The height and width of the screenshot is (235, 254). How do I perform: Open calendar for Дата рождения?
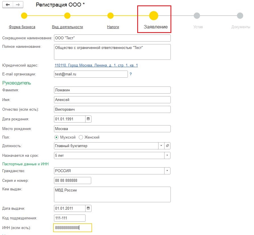click(88, 119)
